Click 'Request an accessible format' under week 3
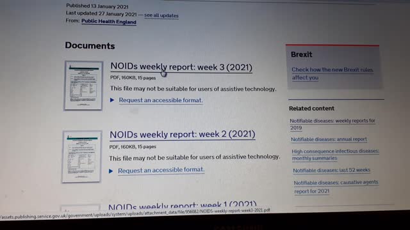Screen dimensions: 410x230 (x=161, y=100)
